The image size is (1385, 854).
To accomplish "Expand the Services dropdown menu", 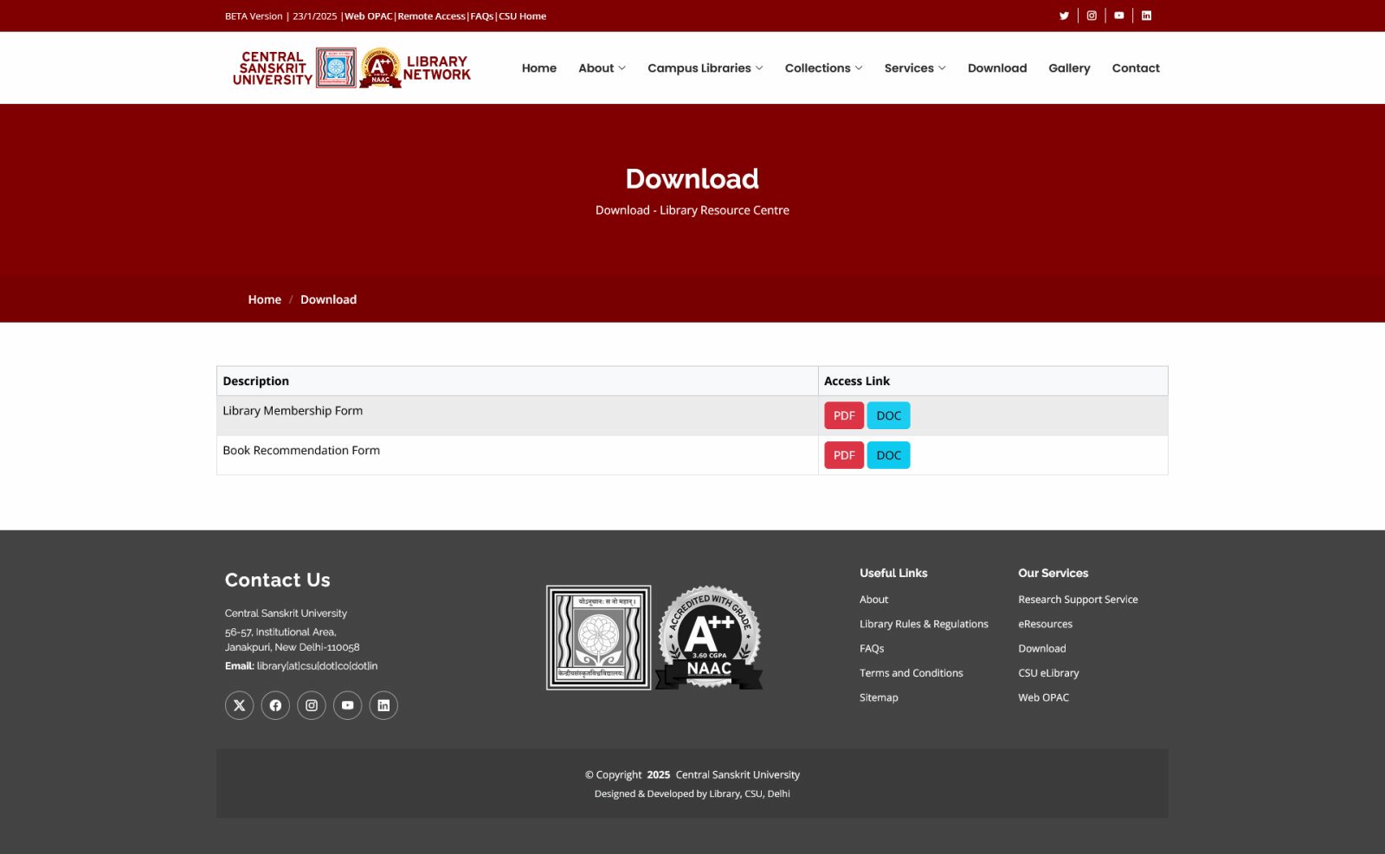I will (x=914, y=68).
